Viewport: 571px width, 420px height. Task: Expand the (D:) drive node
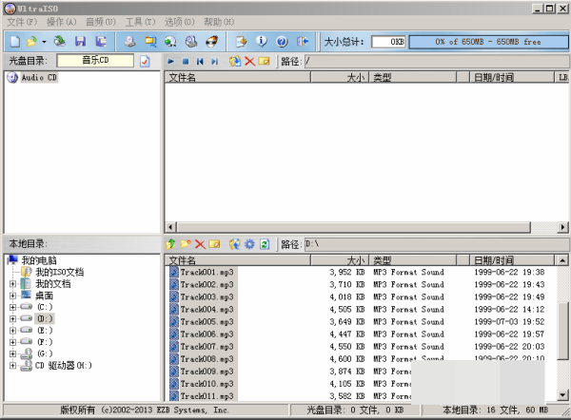point(12,319)
